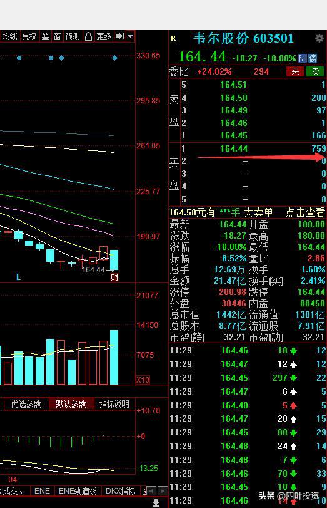Image resolution: width=327 pixels, height=508 pixels.
Task: Open the settings gear beside 韦尔股份
Action: pos(319,38)
